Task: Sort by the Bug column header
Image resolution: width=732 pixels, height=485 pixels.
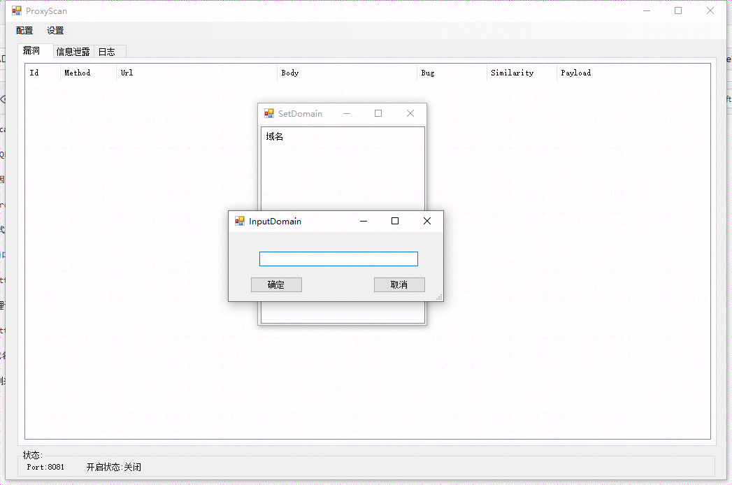Action: [x=452, y=73]
